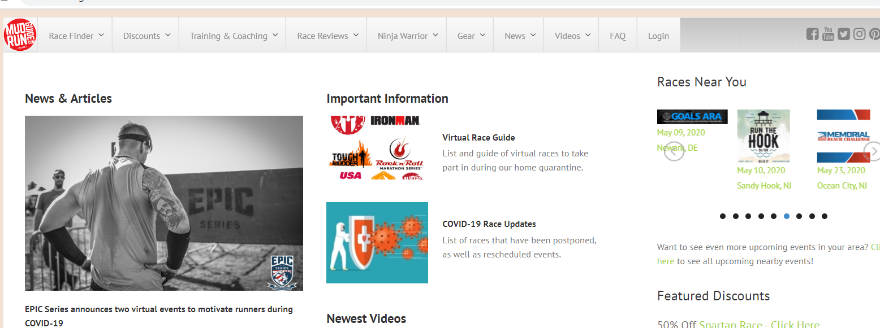Open the Run The Hook race image
Viewport: 880px width, 328px height.
coord(763,136)
